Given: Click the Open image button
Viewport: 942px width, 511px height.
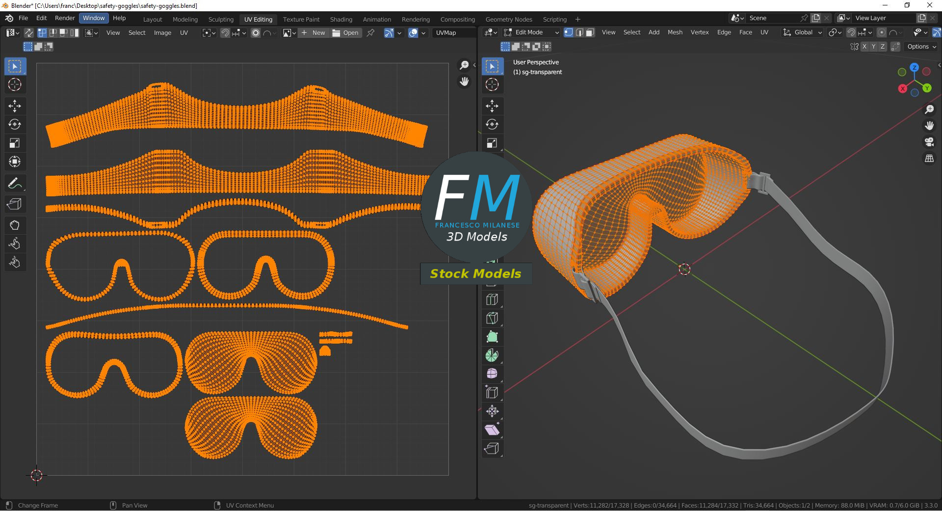Looking at the screenshot, I should pos(345,33).
